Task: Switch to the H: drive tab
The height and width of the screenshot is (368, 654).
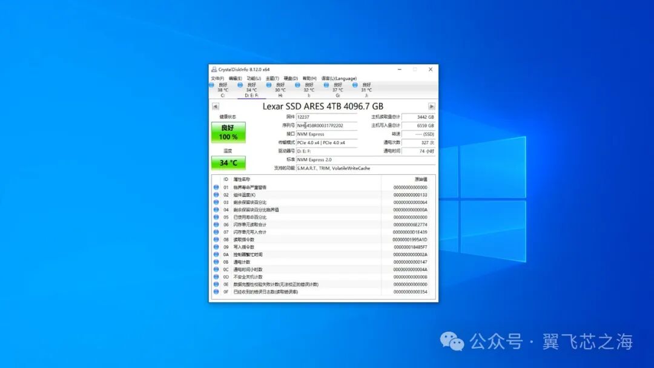Action: 280,90
